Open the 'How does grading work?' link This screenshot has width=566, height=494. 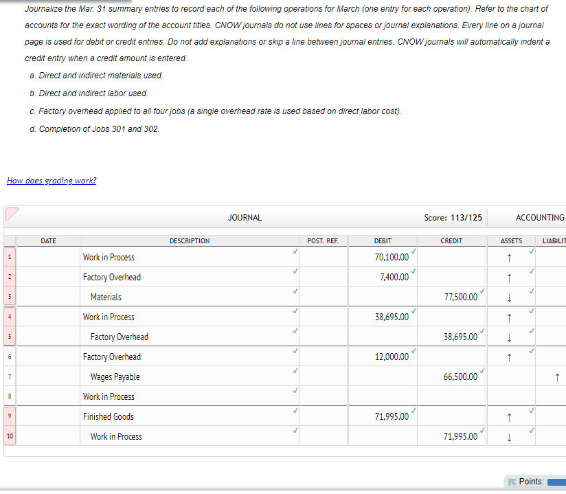click(x=52, y=181)
